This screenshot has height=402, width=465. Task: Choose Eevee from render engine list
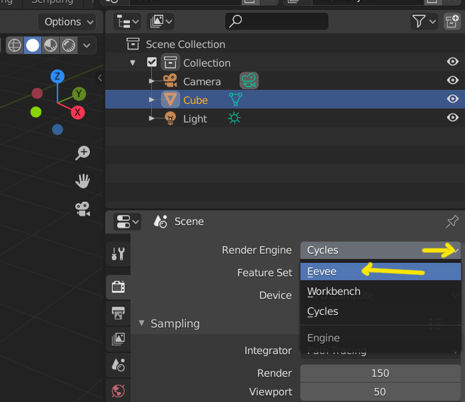pos(380,272)
